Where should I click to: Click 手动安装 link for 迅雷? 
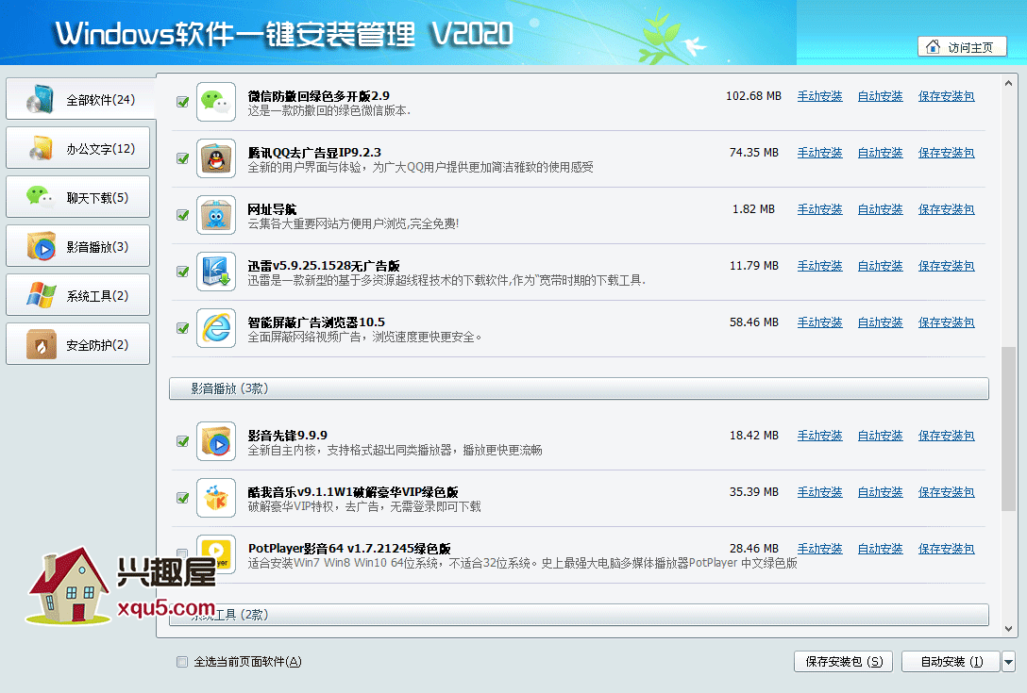(819, 266)
